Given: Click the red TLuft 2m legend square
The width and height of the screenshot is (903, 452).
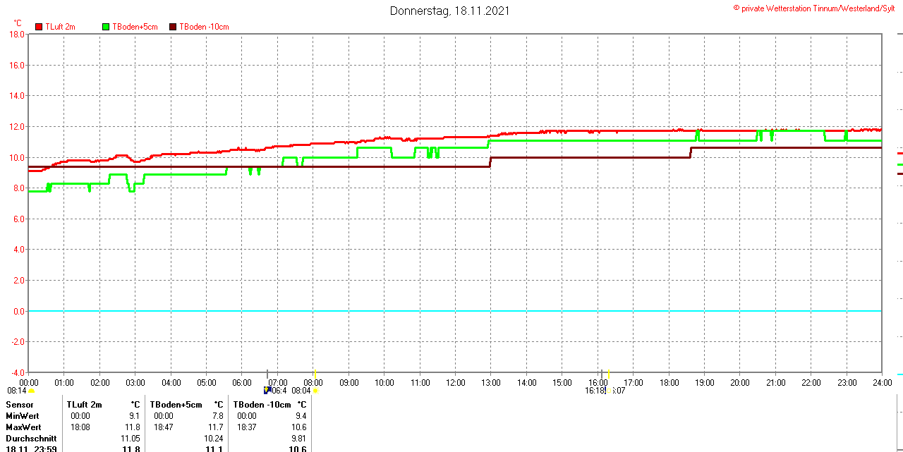Looking at the screenshot, I should (x=39, y=27).
